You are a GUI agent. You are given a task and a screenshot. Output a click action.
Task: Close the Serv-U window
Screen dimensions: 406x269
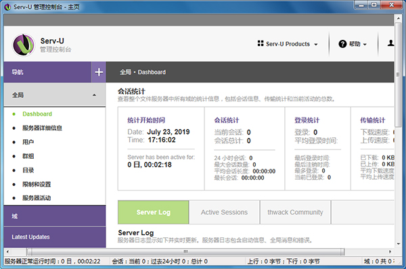click(392, 5)
